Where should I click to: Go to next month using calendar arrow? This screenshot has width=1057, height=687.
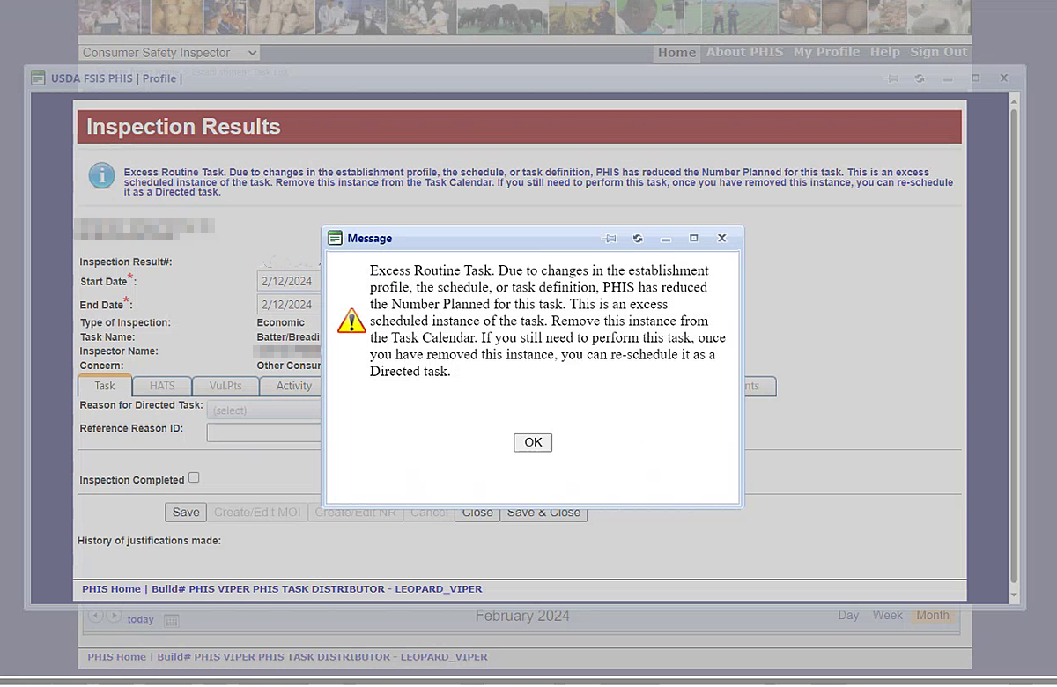tap(114, 616)
